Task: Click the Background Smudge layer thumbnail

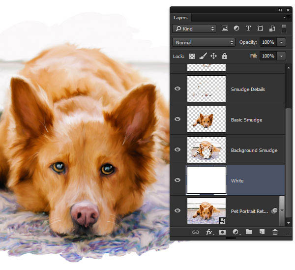Action: coord(206,150)
